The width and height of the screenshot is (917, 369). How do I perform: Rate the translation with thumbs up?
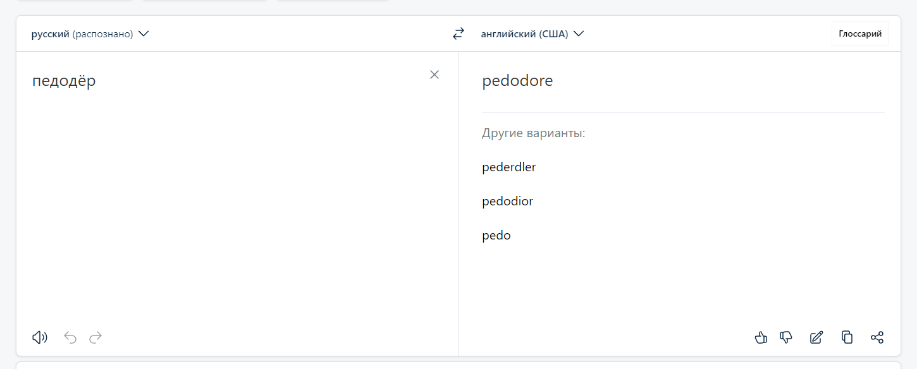pyautogui.click(x=761, y=337)
